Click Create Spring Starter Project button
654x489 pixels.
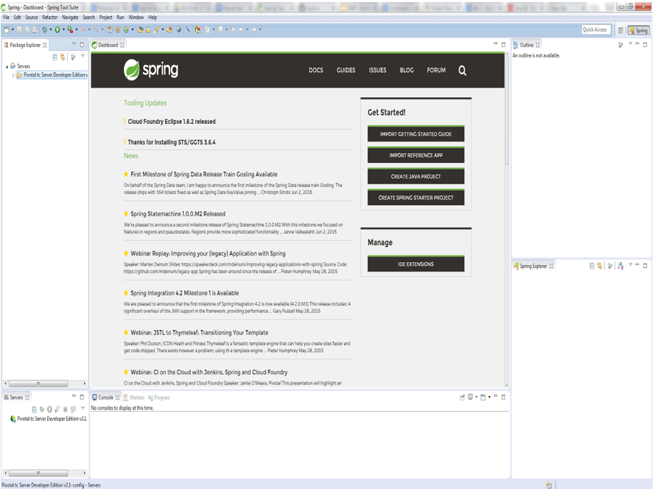pyautogui.click(x=416, y=198)
